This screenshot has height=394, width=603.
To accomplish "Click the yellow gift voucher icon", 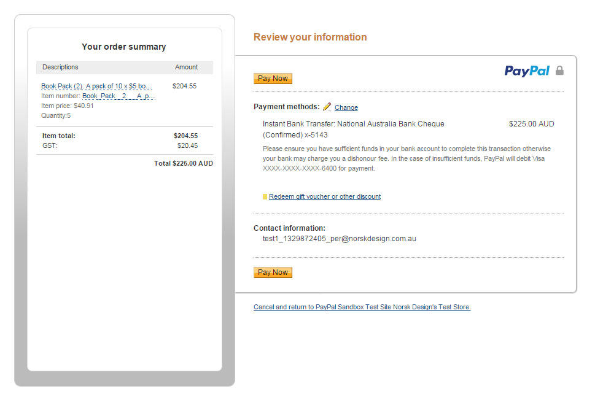I will 265,197.
